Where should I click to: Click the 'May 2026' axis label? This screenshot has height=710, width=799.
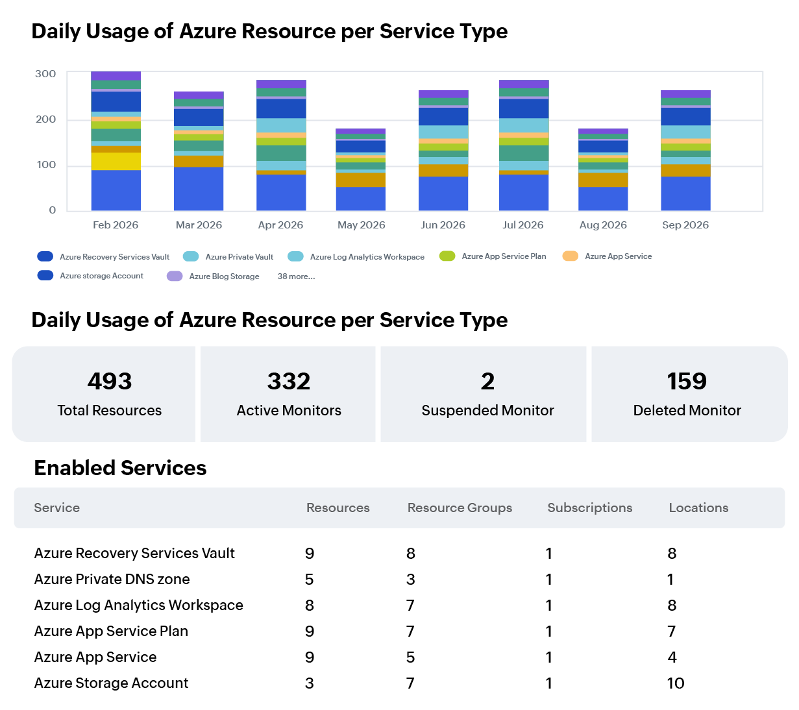pos(361,225)
